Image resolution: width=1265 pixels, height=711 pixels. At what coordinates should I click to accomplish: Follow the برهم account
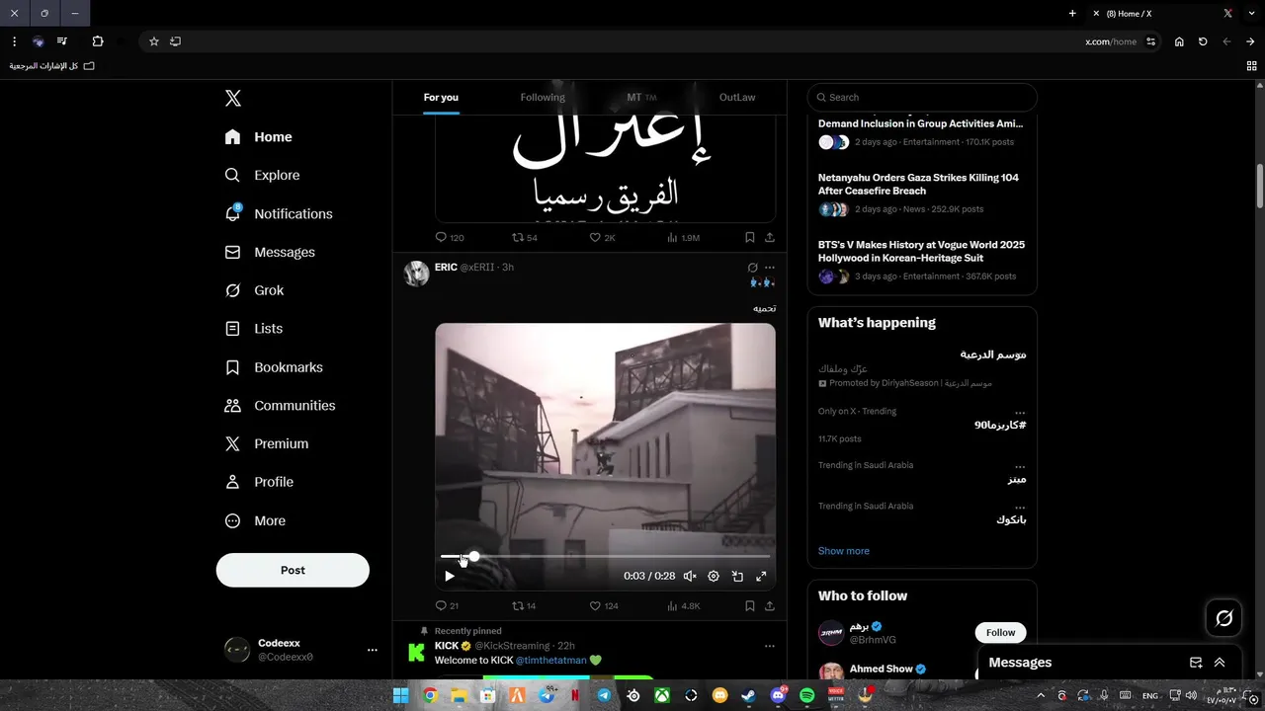(1000, 632)
